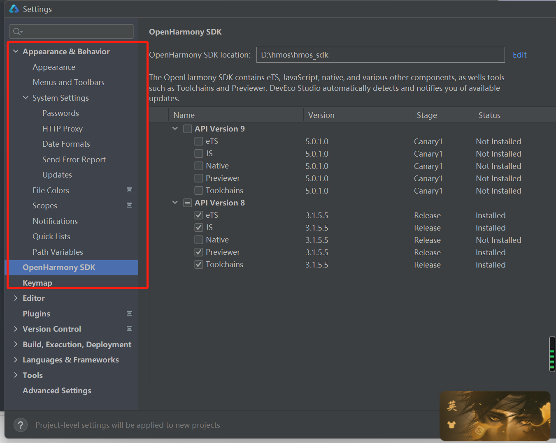
Task: Click the project-level icon beside File Colors
Action: click(x=129, y=190)
